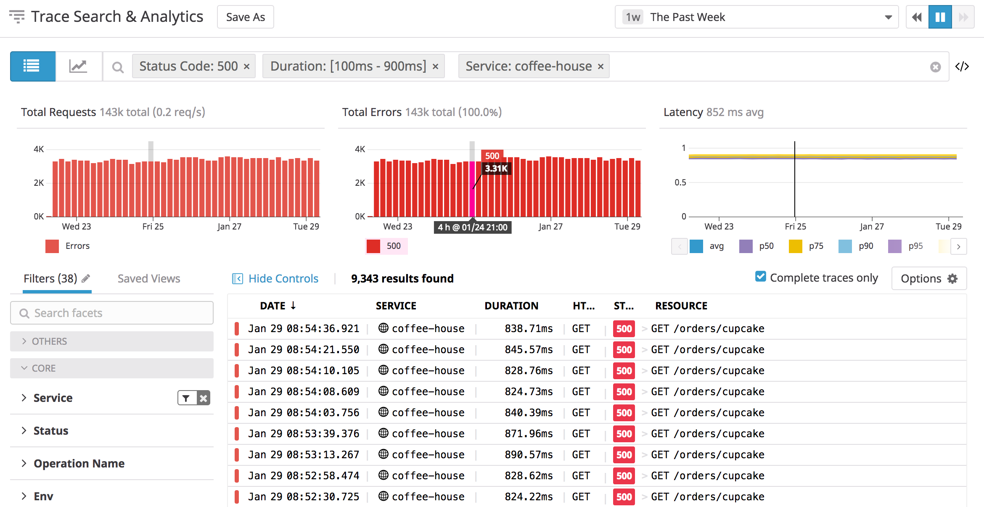The width and height of the screenshot is (984, 507).
Task: Open the analytics graph view
Action: click(78, 66)
